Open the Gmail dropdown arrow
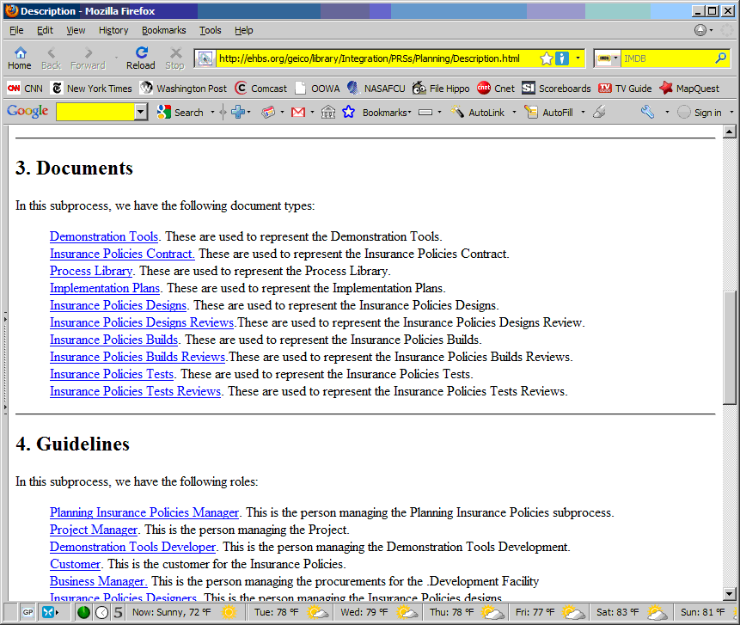The image size is (740, 625). pos(313,113)
